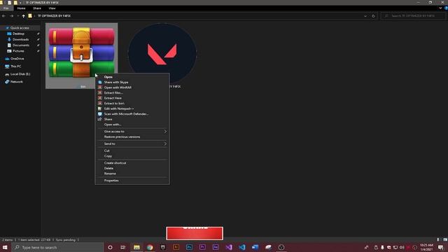
Task: Open Visual Studio Code from the taskbar
Action: click(x=241, y=247)
